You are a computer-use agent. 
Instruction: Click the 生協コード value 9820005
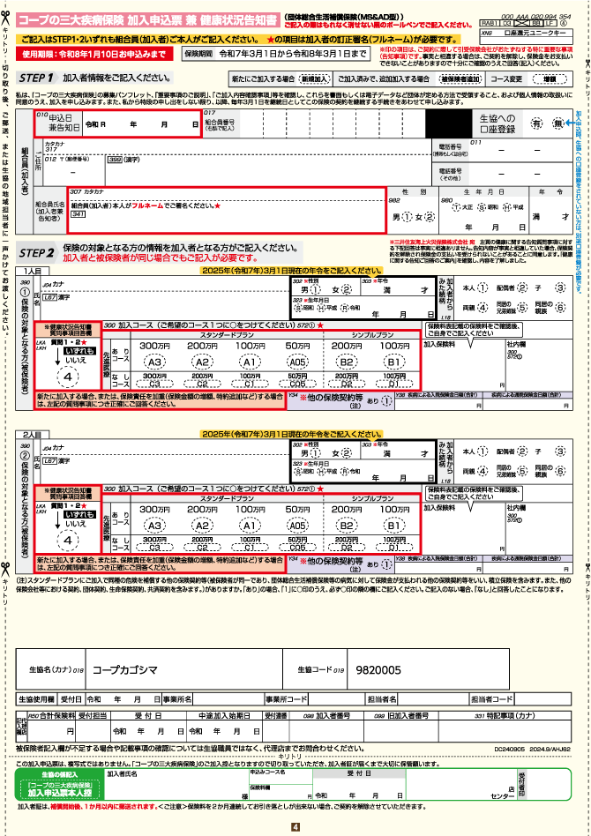[x=378, y=670]
